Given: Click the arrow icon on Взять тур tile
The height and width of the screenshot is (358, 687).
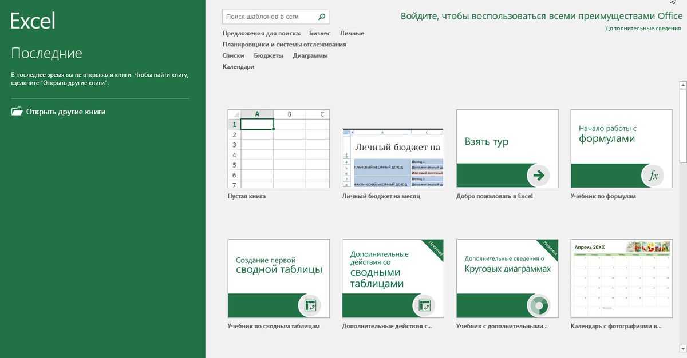Looking at the screenshot, I should coord(538,175).
